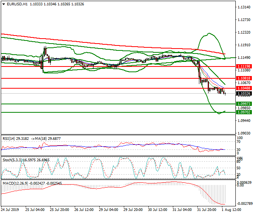Viewport: 253px width, 214px height.
Task: Select the 1.13140 price scale value
Action: click(x=244, y=7)
